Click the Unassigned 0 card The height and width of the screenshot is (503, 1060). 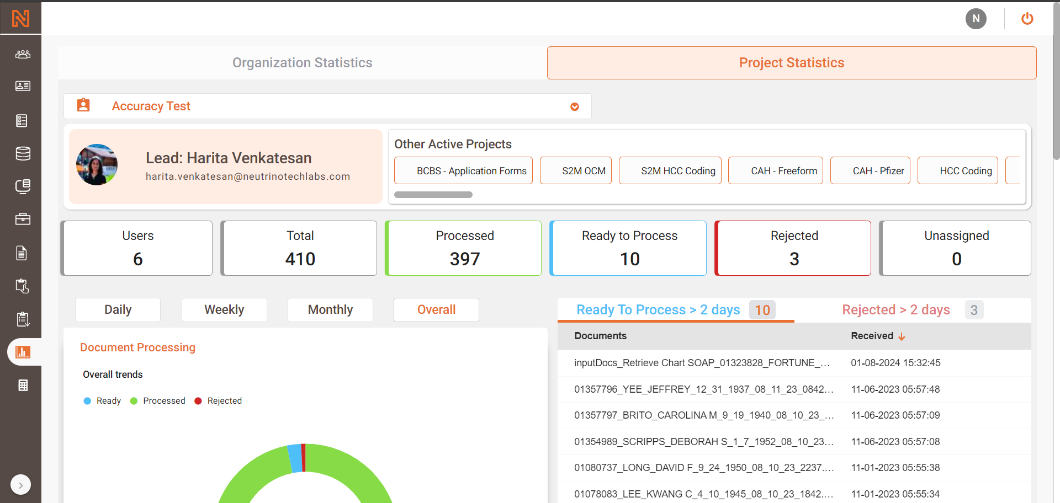click(x=955, y=248)
